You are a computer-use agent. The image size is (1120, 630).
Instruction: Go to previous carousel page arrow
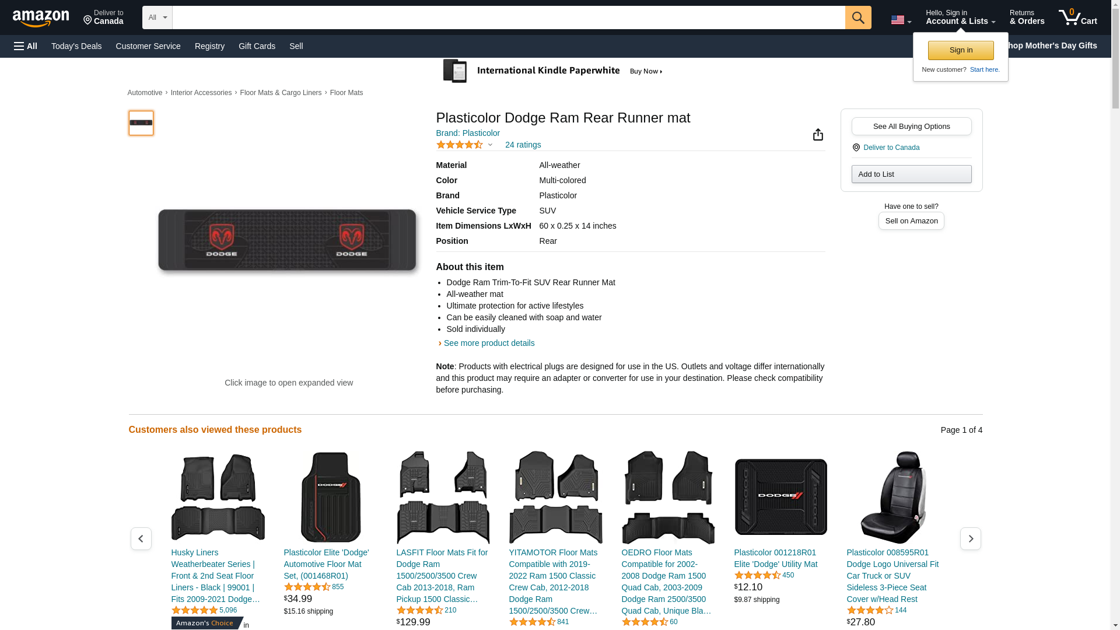click(x=141, y=538)
